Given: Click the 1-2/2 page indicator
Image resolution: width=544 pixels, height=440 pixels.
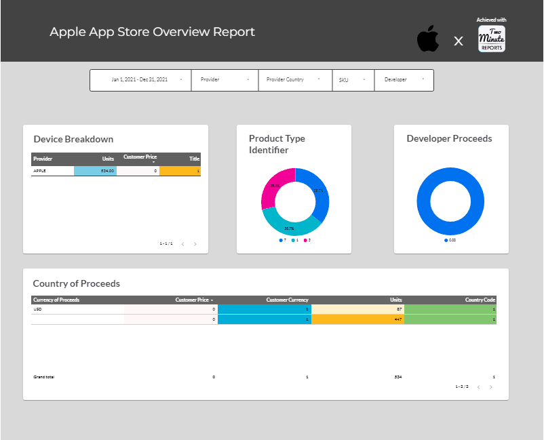Looking at the screenshot, I should click(x=462, y=386).
